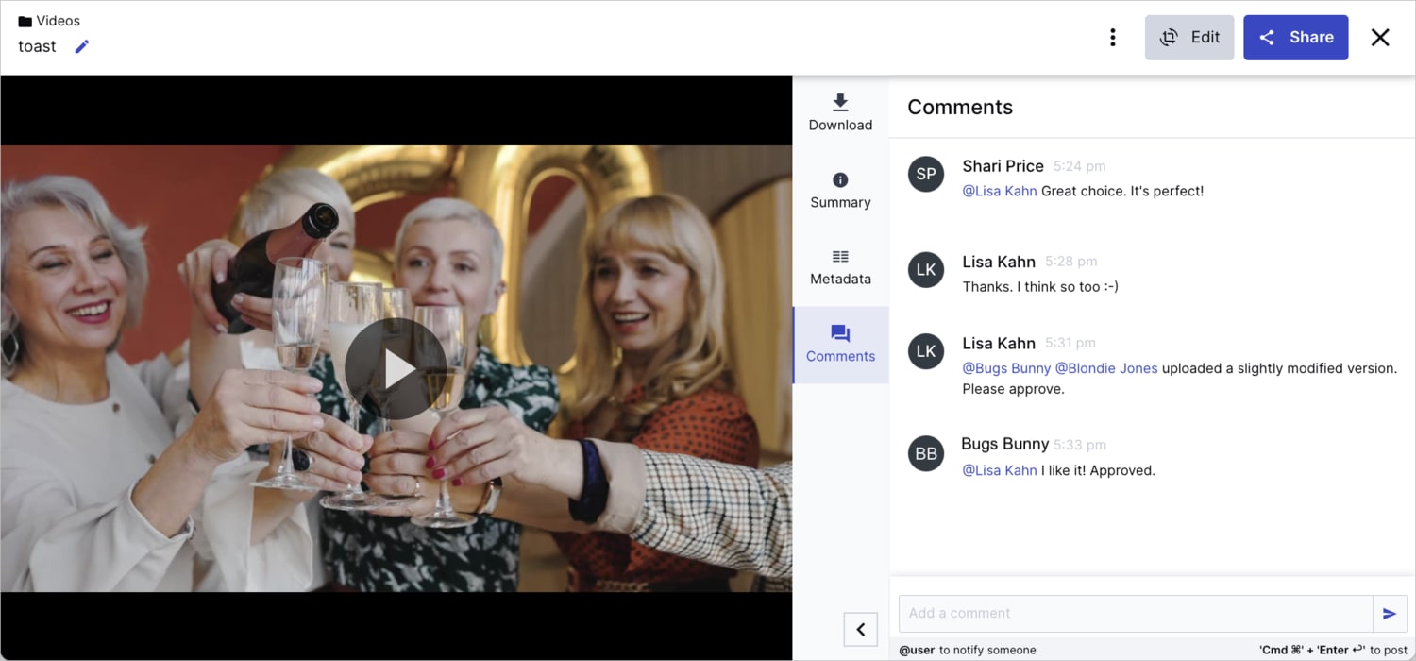Click the @Blondie Jones mention
Image resolution: width=1416 pixels, height=661 pixels.
pos(1106,368)
